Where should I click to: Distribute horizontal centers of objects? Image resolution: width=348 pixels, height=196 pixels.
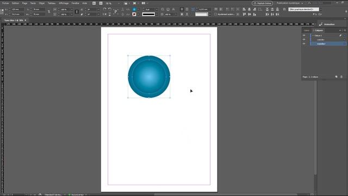tap(272, 14)
